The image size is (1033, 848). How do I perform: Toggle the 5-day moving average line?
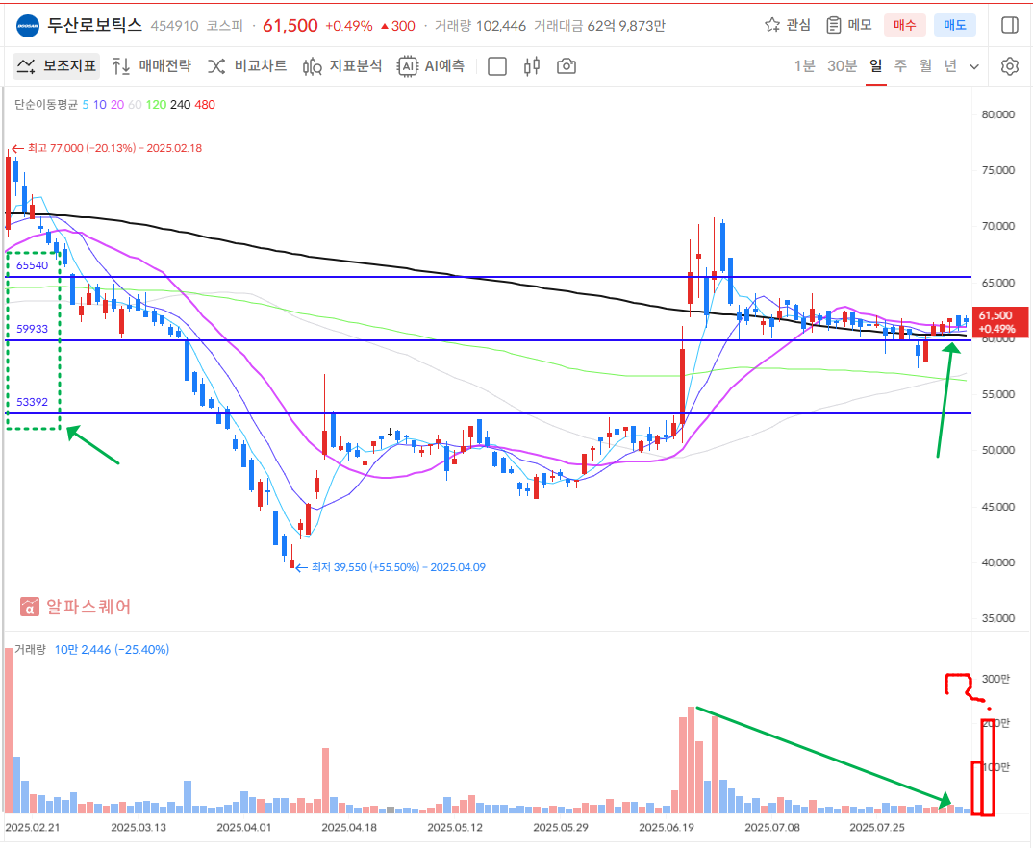(x=85, y=105)
